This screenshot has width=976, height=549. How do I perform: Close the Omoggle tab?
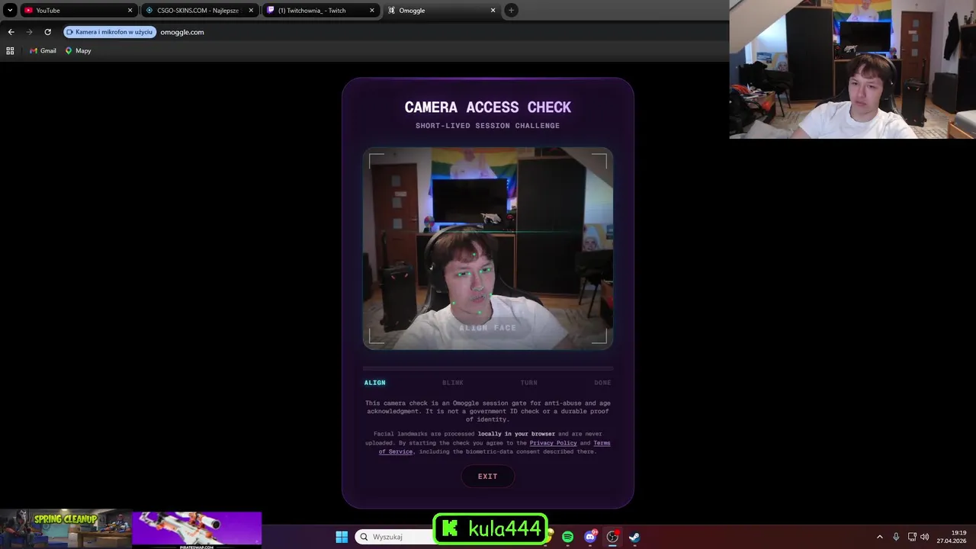(x=493, y=11)
